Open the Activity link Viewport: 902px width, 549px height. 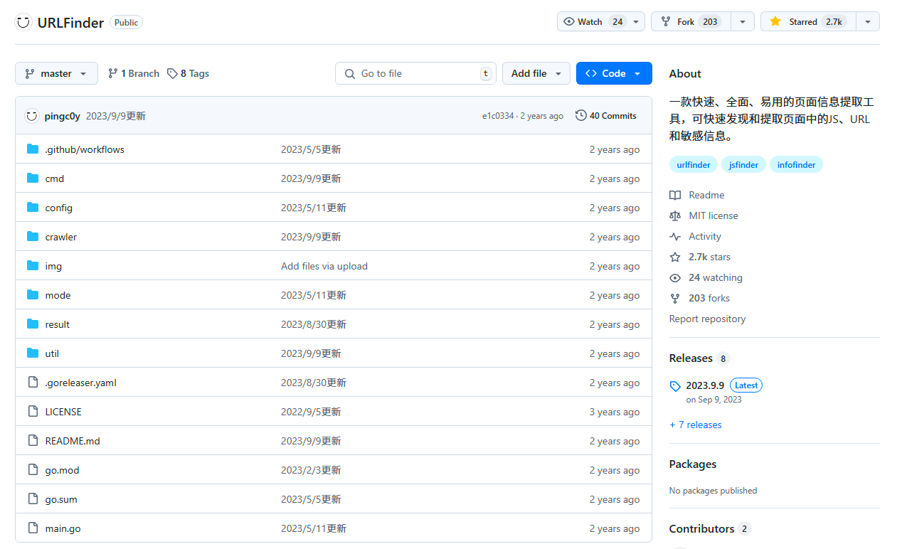pyautogui.click(x=705, y=236)
